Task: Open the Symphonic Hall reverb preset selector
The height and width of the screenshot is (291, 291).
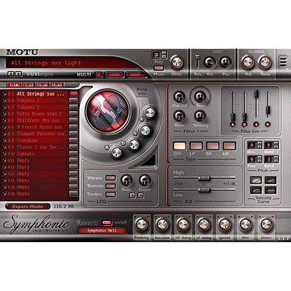Action: click(102, 230)
